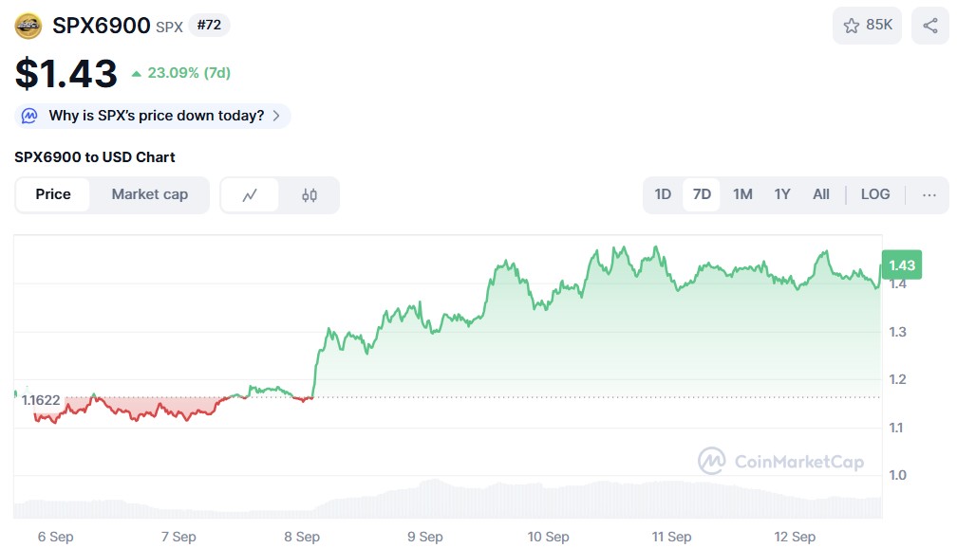Click the CoinMarketCap chat bubble icon
This screenshot has height=548, width=957.
[28, 115]
